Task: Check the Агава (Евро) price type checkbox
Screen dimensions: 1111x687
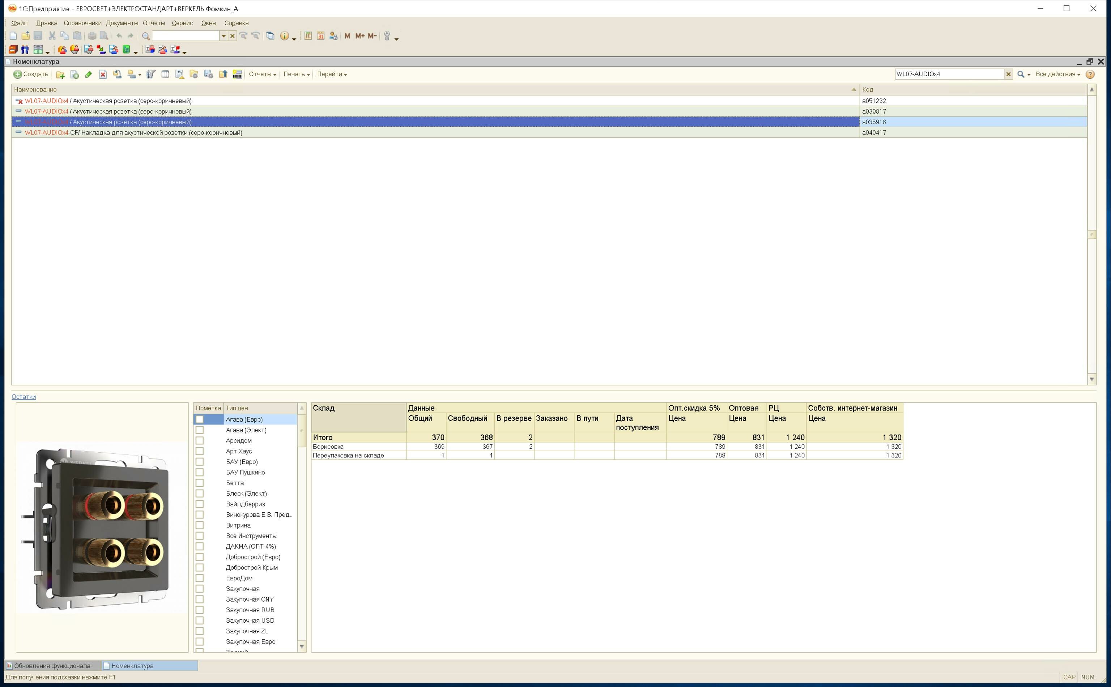Action: pos(200,419)
